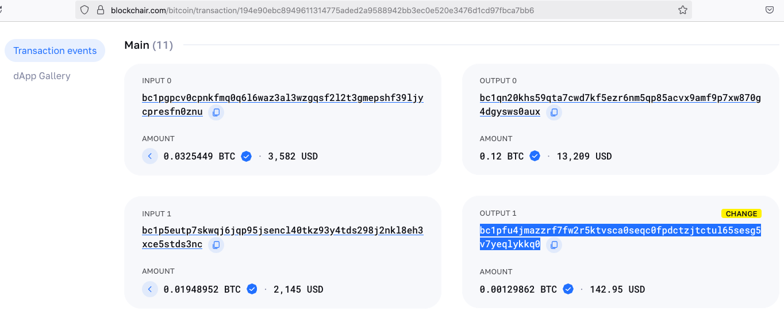
Task: Open the browser shield tracking protection icon
Action: 84,10
